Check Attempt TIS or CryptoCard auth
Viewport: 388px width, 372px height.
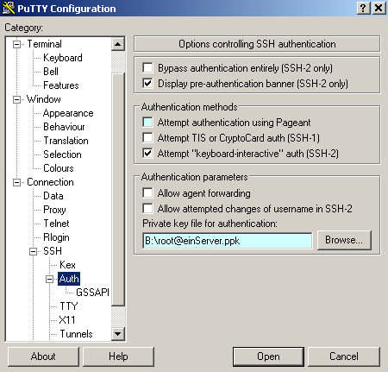click(147, 138)
